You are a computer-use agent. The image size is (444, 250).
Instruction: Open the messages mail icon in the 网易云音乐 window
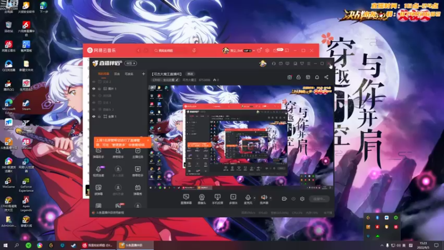(275, 51)
